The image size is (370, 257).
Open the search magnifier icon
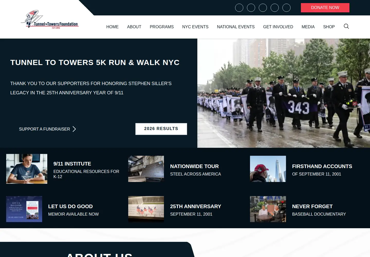(x=346, y=26)
